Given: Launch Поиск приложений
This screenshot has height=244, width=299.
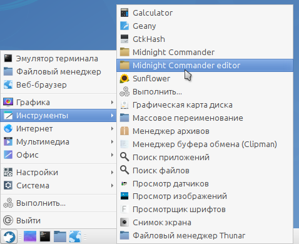Looking at the screenshot, I should pyautogui.click(x=205, y=157).
